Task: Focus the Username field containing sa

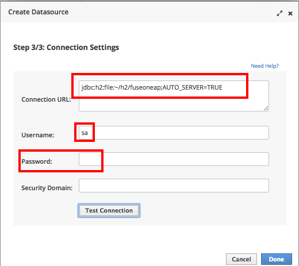Action: click(x=174, y=133)
